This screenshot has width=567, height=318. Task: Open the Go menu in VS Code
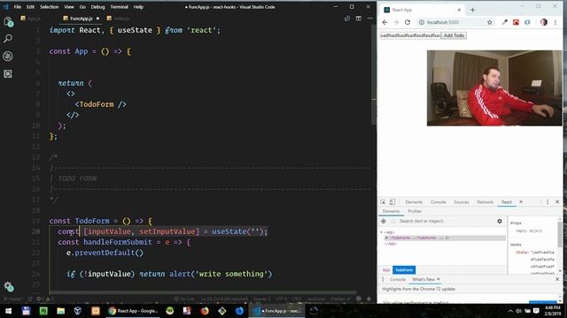click(x=82, y=7)
